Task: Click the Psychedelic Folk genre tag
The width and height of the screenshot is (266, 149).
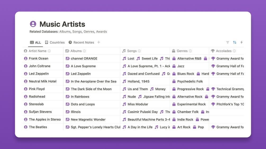Action: coord(190,81)
